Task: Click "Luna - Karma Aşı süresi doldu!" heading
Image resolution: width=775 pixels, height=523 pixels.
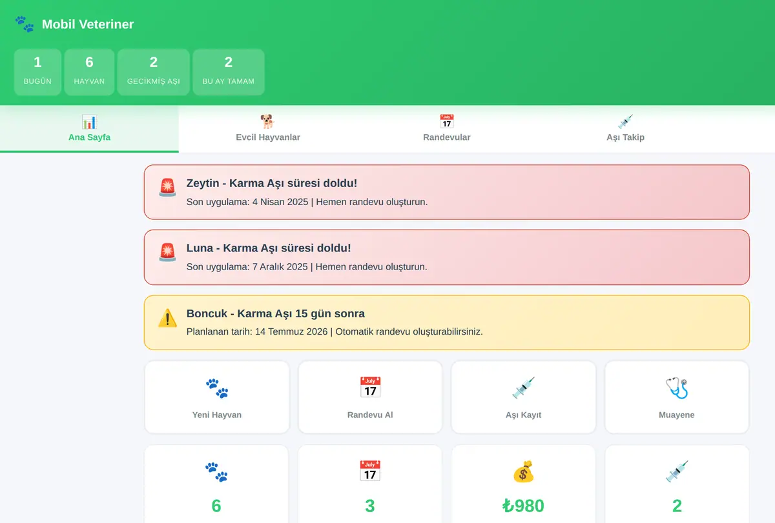Action: 269,248
